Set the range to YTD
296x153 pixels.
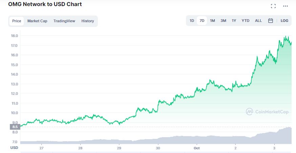[246, 21]
